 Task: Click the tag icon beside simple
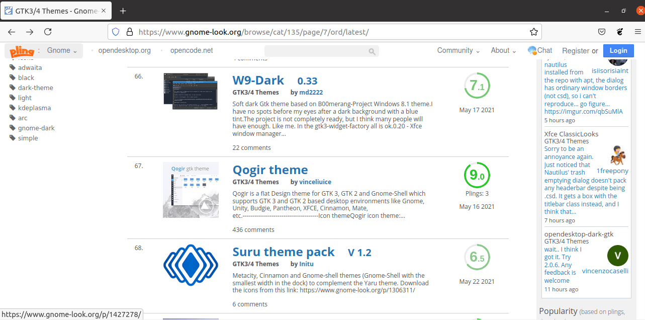point(13,138)
